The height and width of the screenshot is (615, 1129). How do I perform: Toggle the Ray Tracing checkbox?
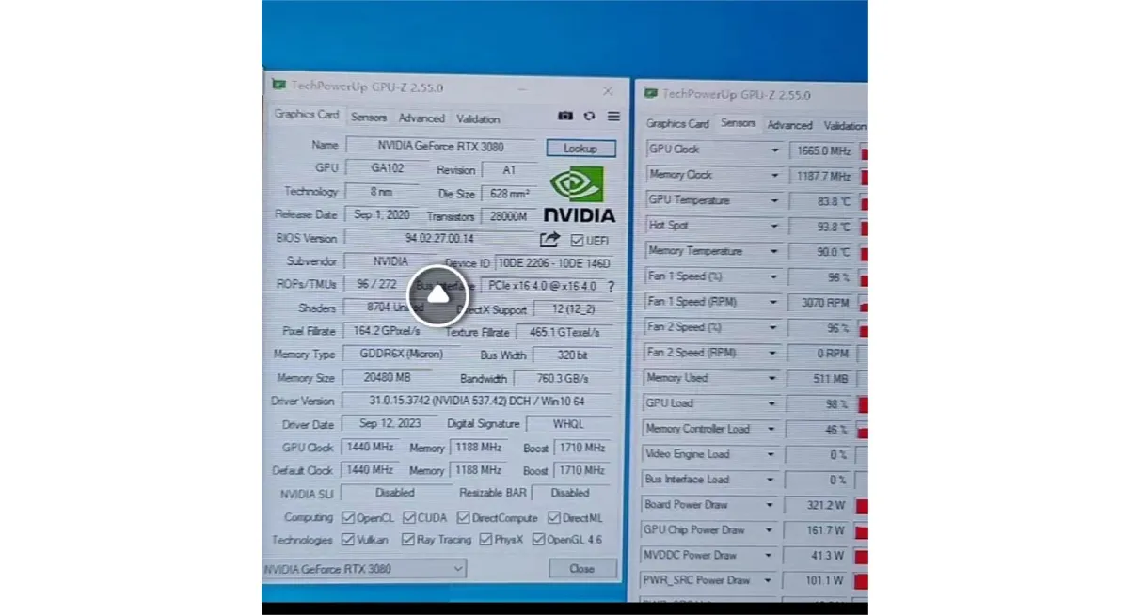tap(408, 540)
